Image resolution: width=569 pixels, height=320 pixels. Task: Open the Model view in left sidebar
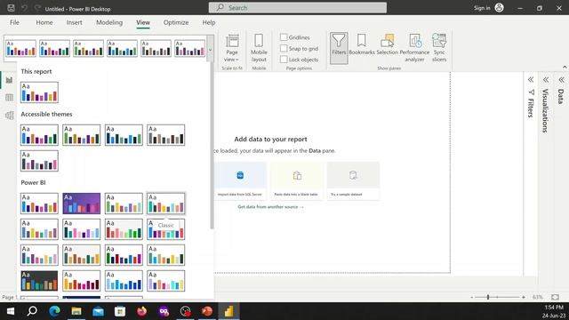pyautogui.click(x=9, y=115)
